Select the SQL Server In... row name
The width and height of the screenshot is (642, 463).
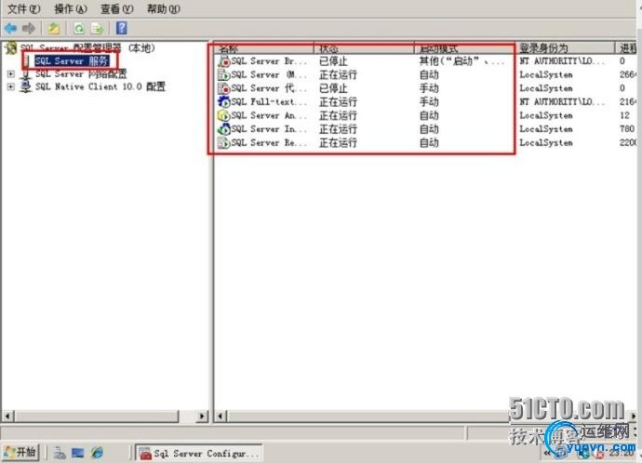click(x=269, y=129)
